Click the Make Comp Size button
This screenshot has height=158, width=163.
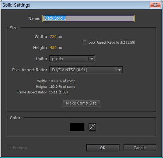point(81,103)
